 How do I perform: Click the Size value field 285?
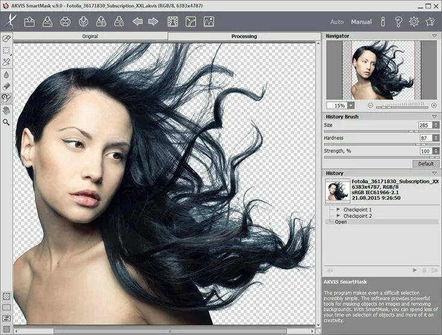tap(426, 125)
